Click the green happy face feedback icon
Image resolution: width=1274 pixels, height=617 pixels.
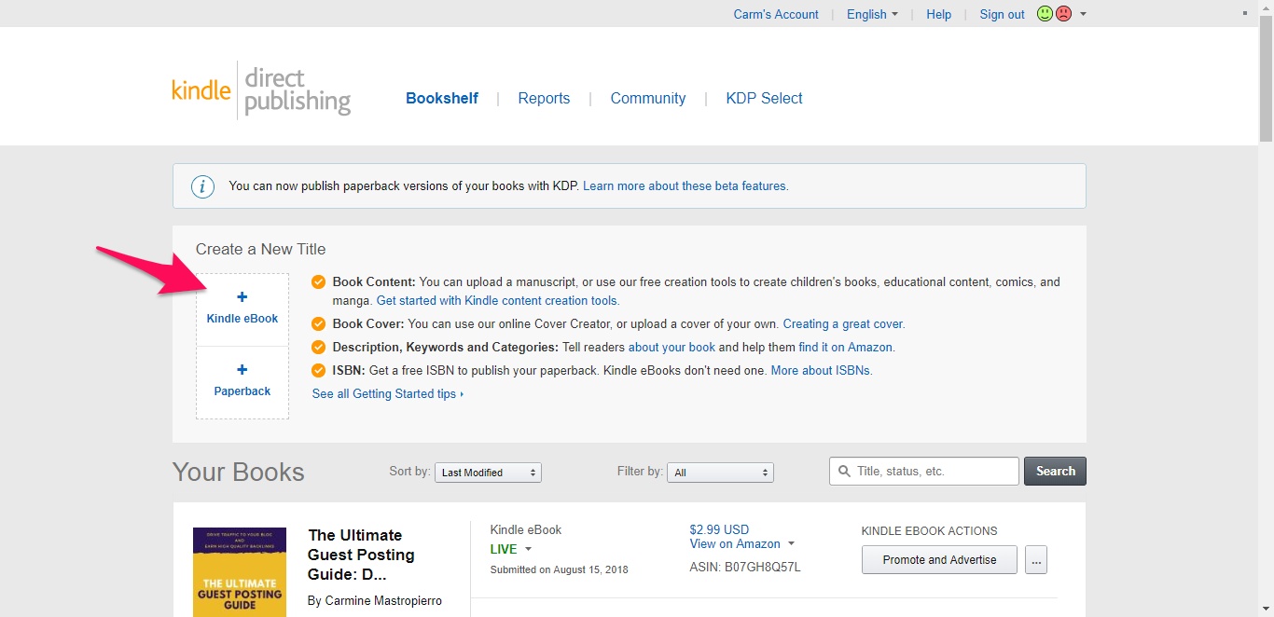(1045, 14)
